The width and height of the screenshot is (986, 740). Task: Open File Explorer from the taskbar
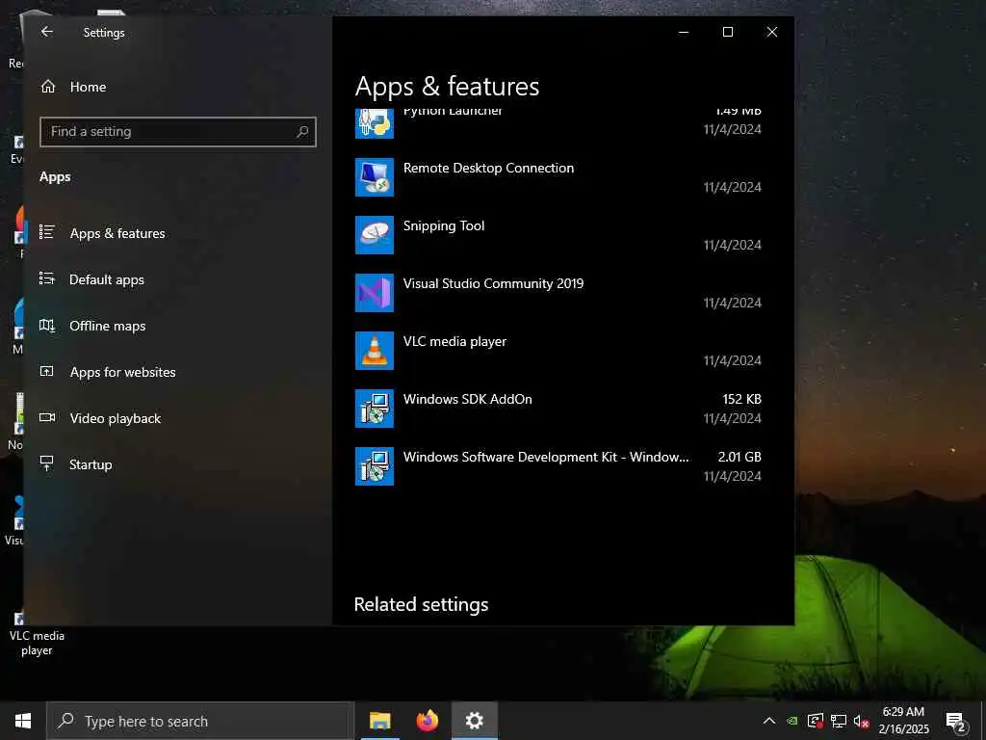[379, 721]
